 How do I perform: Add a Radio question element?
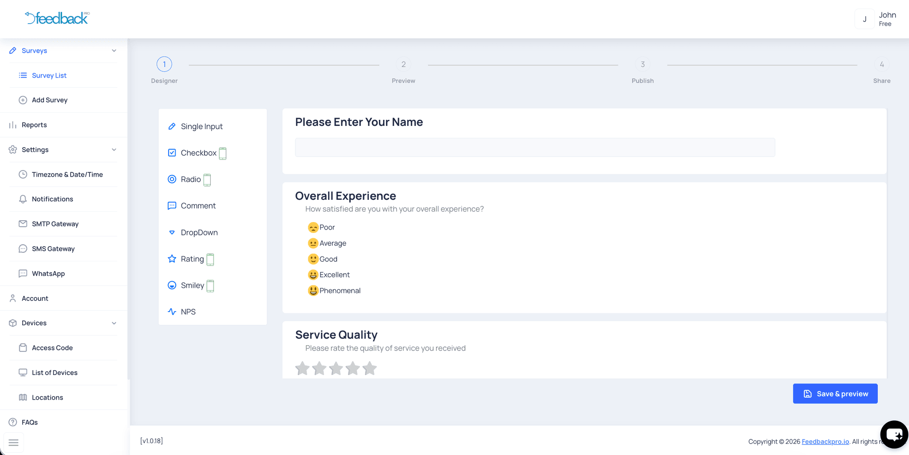pos(189,179)
